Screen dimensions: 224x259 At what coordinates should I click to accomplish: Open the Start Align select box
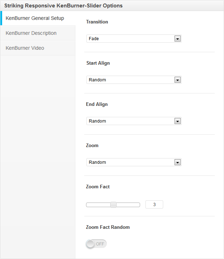(130, 80)
